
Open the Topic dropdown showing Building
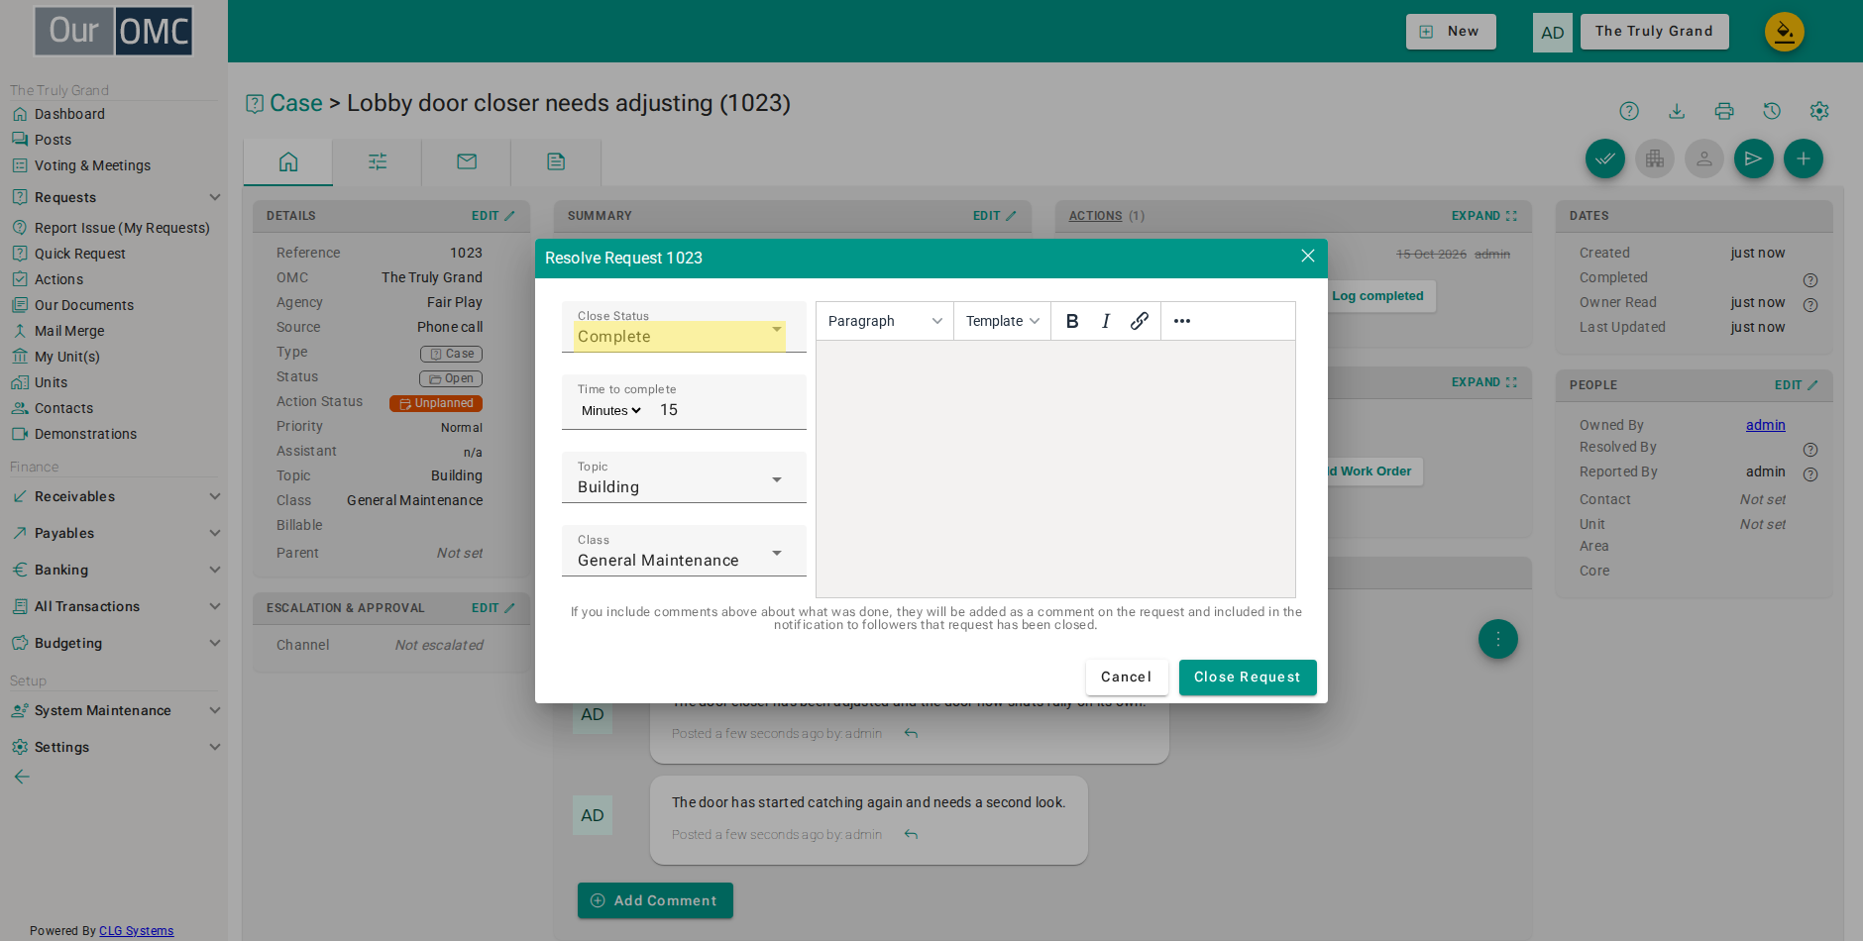pos(684,477)
